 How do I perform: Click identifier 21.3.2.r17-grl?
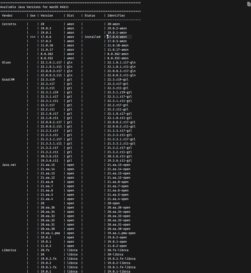click(x=120, y=148)
